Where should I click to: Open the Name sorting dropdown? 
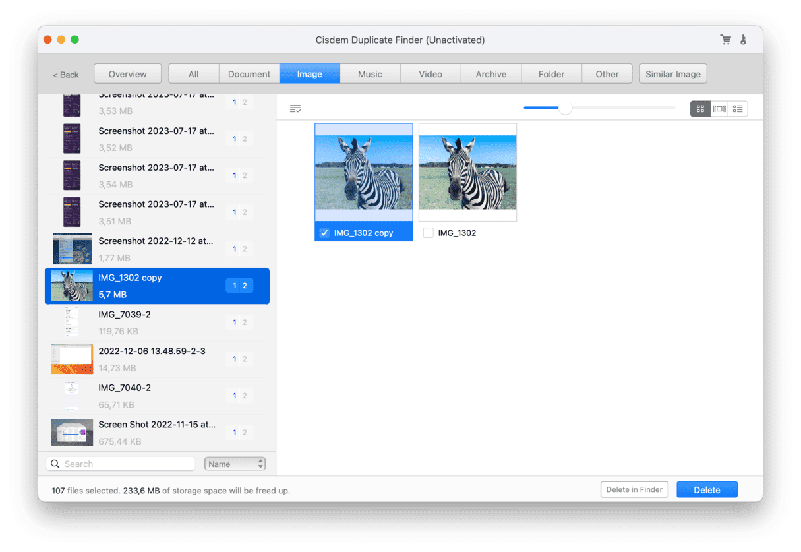[231, 464]
